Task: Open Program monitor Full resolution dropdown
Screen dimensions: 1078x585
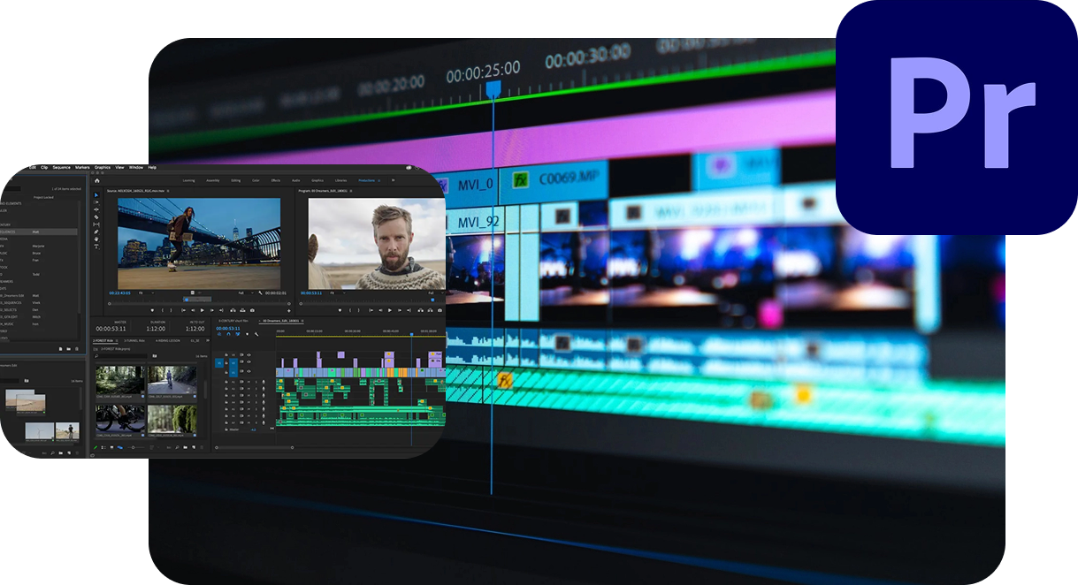Action: pyautogui.click(x=435, y=292)
